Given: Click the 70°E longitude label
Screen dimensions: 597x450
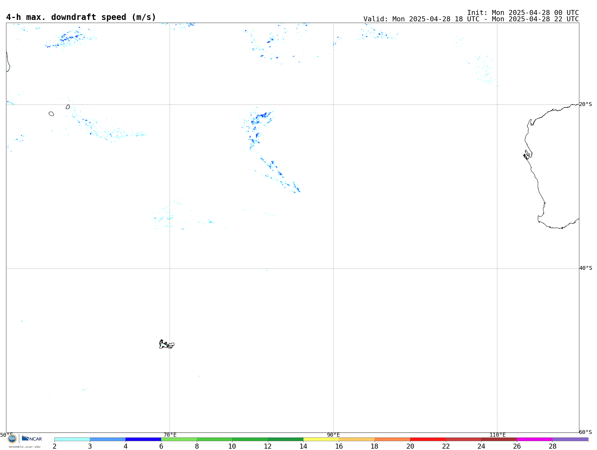Looking at the screenshot, I should (x=170, y=435).
